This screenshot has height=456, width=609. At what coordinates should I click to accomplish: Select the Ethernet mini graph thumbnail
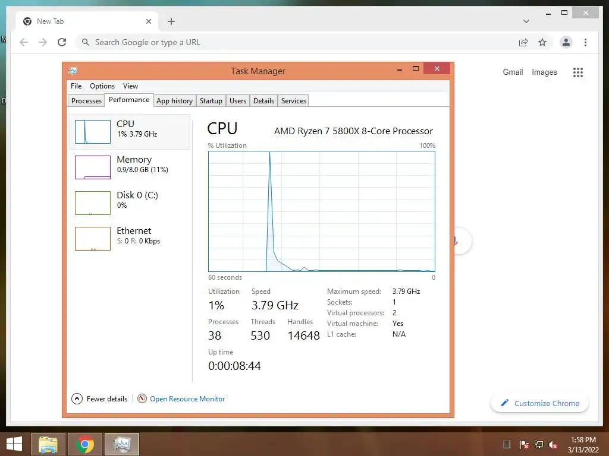point(92,239)
